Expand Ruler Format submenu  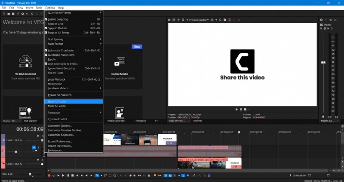[x=74, y=44]
